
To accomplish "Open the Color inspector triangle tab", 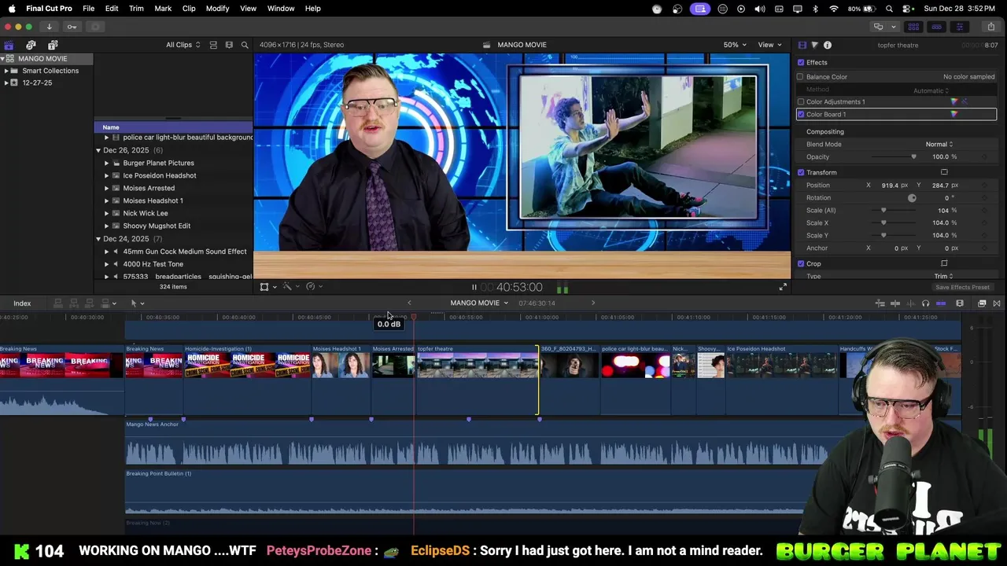I will pos(814,45).
